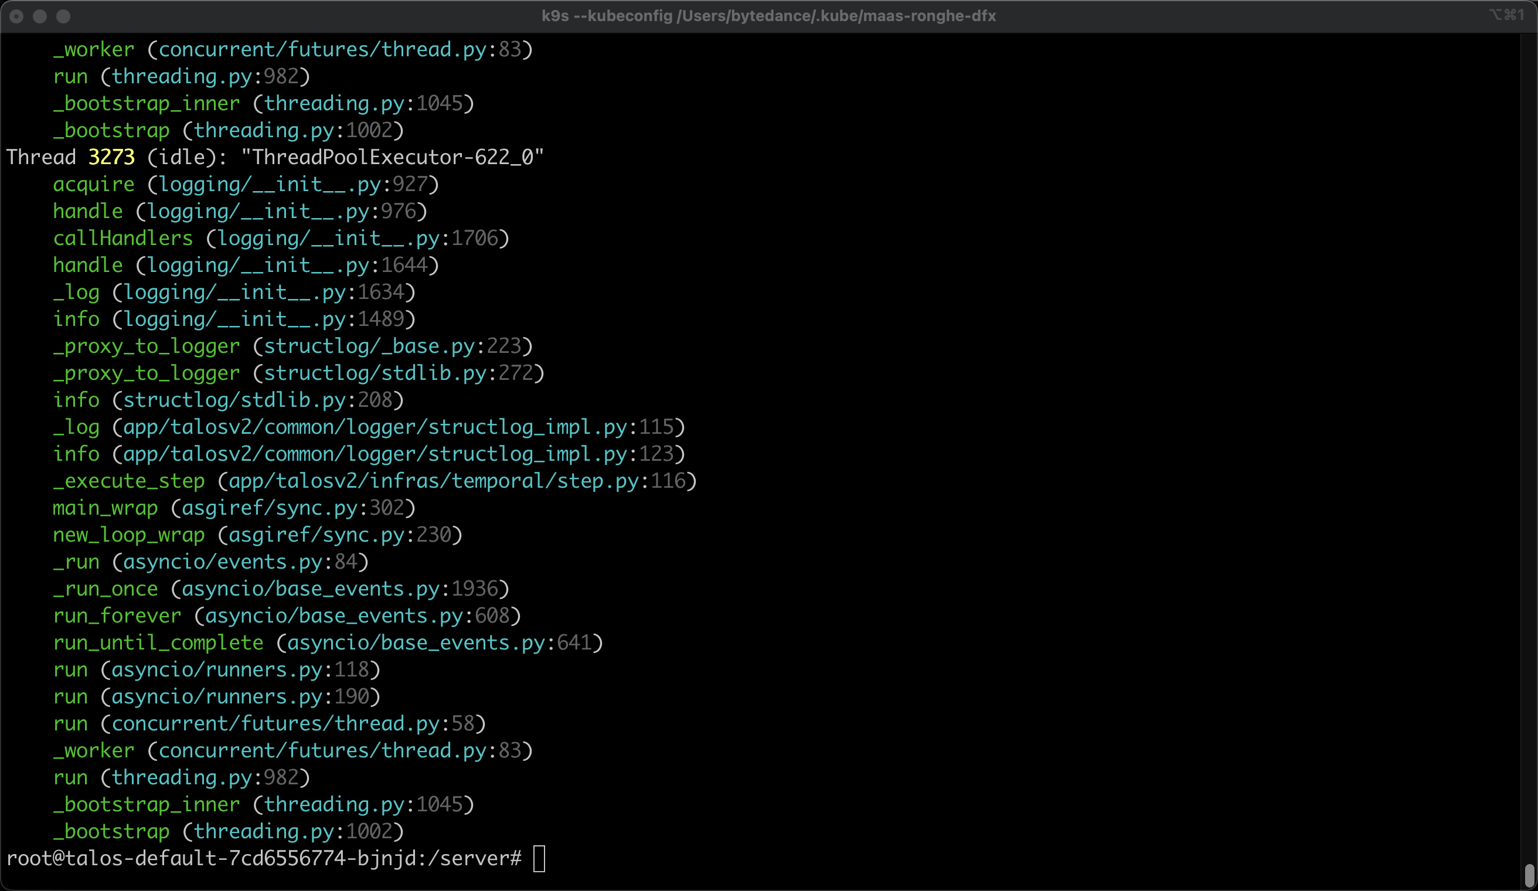Screen dimensions: 1538x891
Task: Click the green zoom window button
Action: click(63, 16)
